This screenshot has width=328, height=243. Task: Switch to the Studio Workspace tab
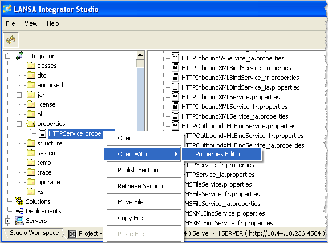(34, 233)
